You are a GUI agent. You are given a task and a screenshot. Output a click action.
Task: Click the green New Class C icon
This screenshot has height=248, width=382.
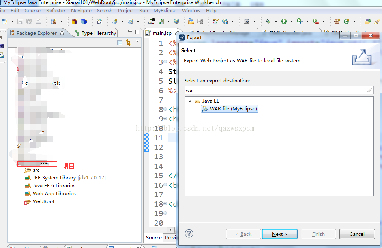[x=346, y=21]
